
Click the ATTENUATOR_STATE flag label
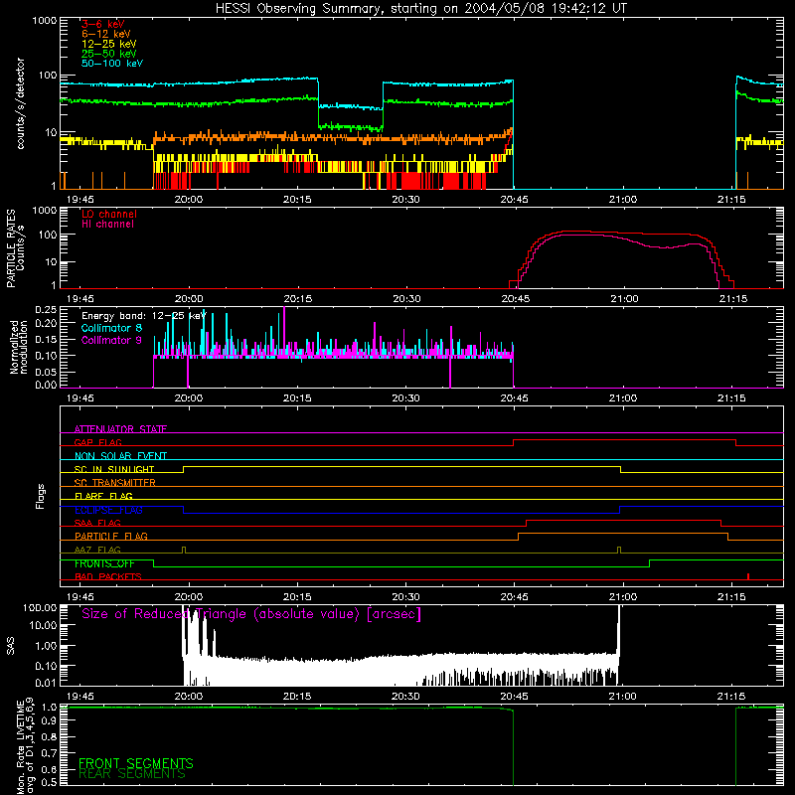[x=120, y=429]
